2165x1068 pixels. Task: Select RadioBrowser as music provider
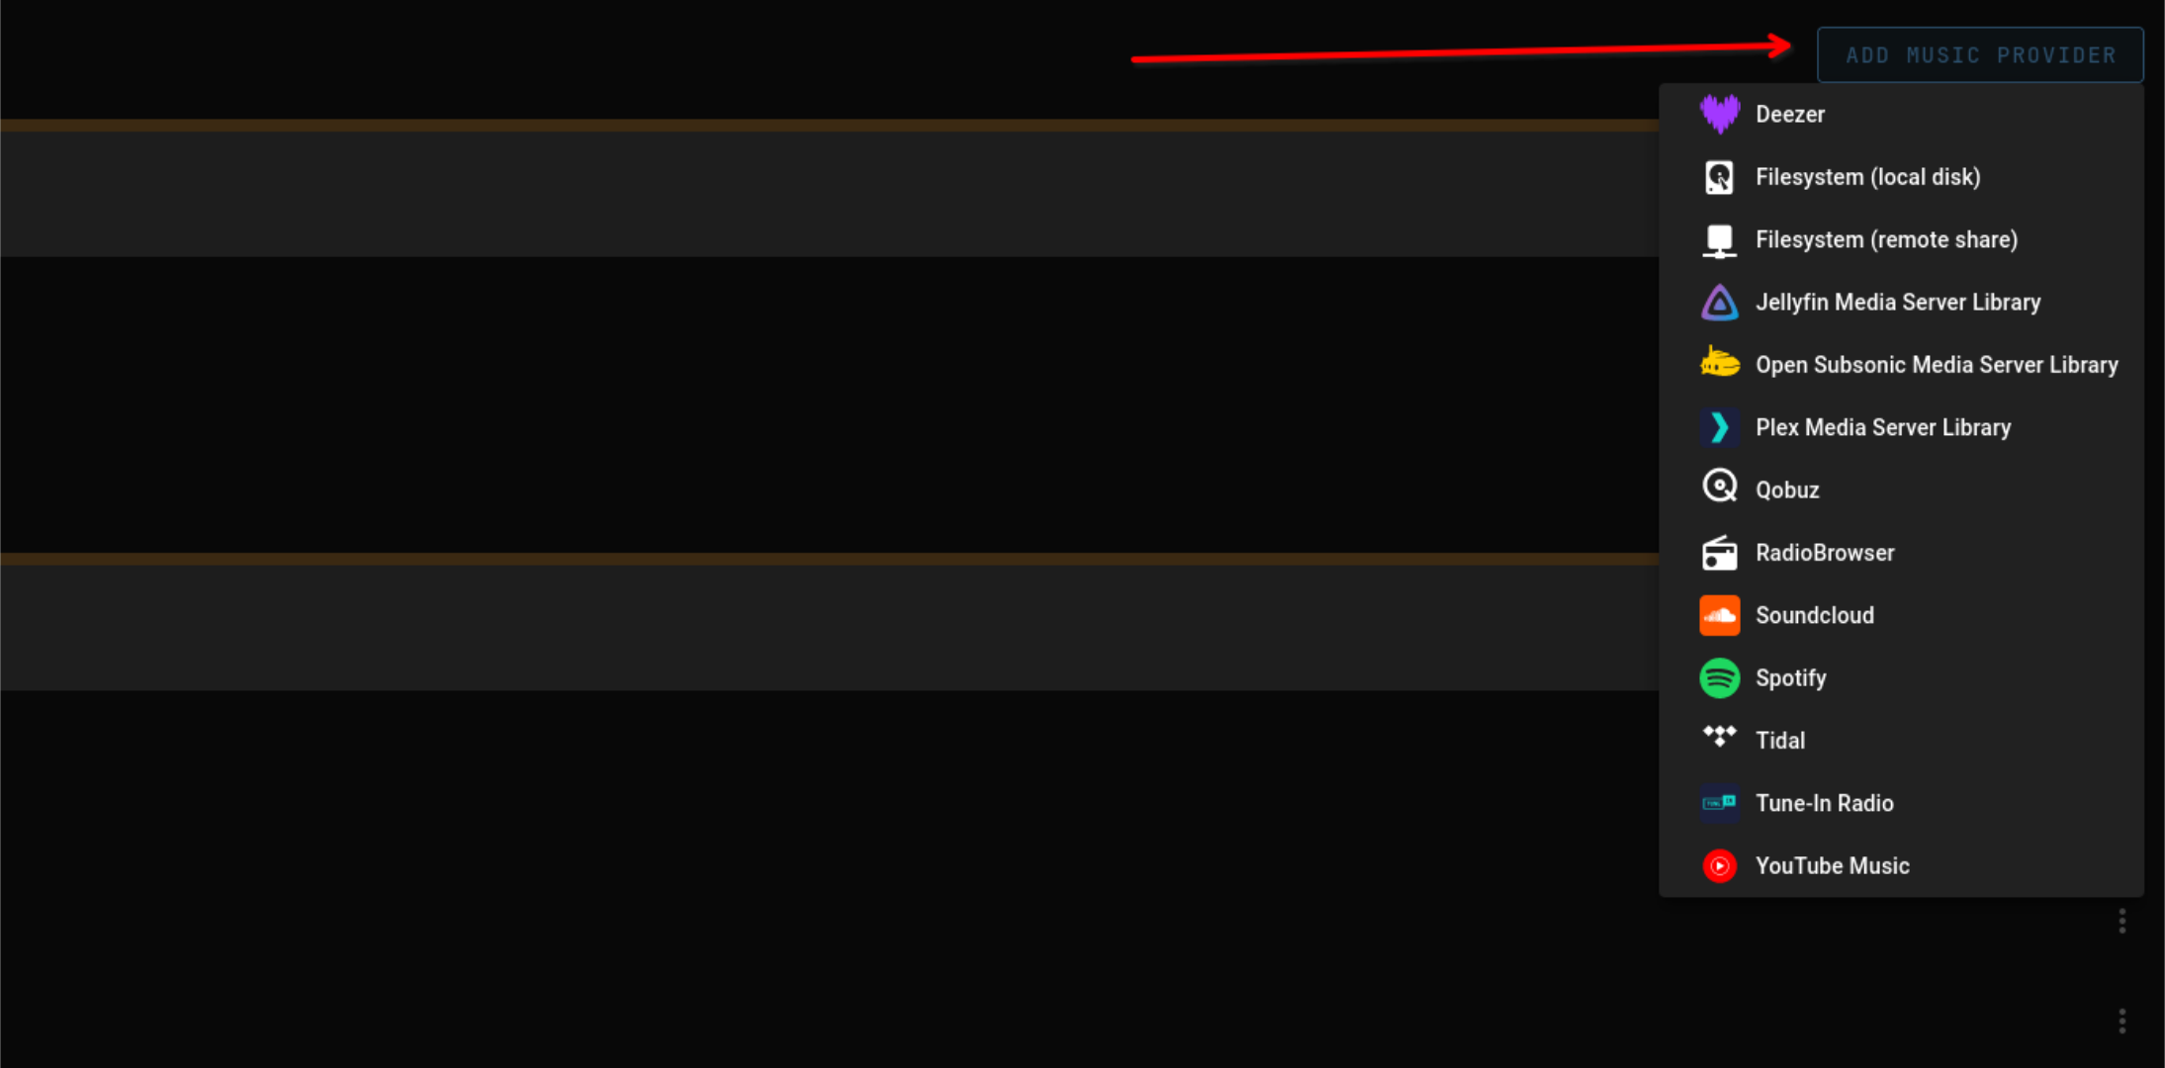pos(1824,552)
